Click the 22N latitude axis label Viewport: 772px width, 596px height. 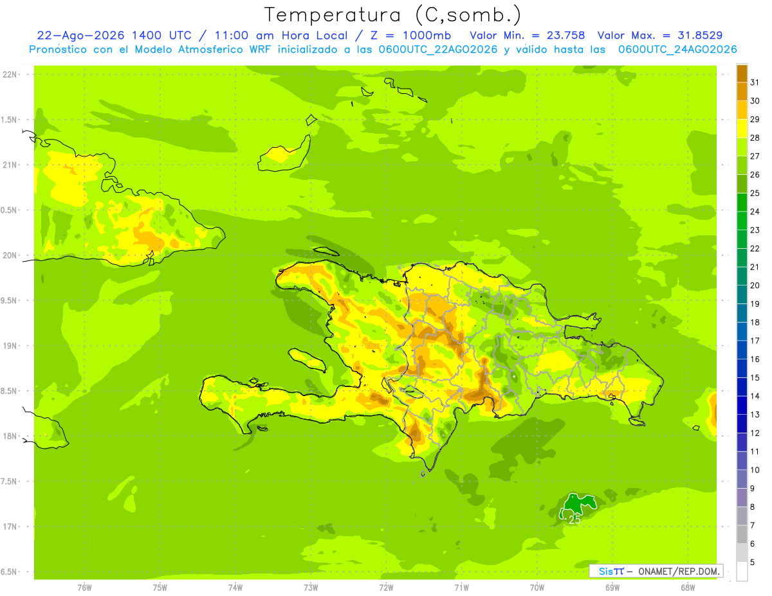tap(10, 75)
